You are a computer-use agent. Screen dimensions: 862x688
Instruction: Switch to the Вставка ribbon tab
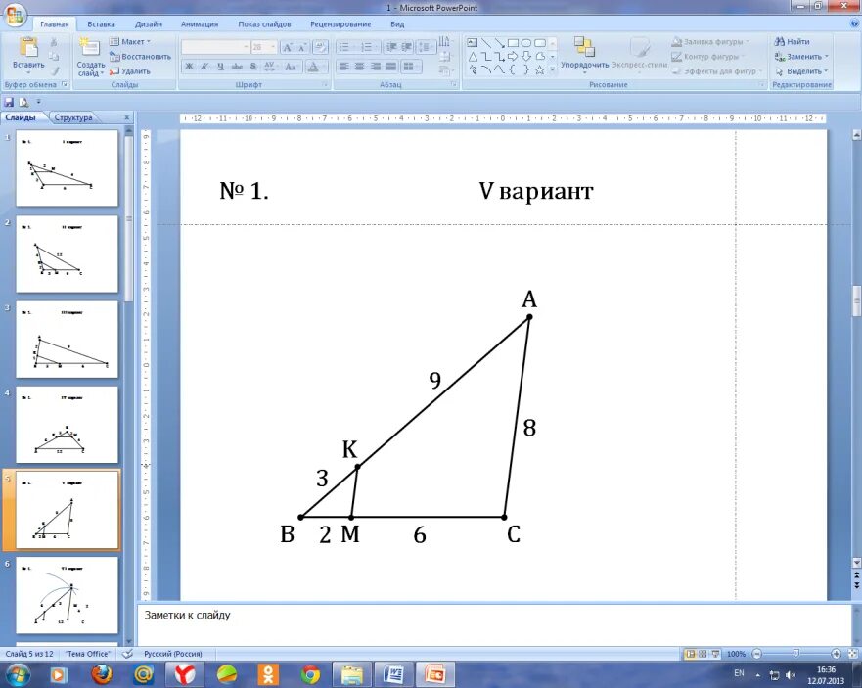coord(101,24)
